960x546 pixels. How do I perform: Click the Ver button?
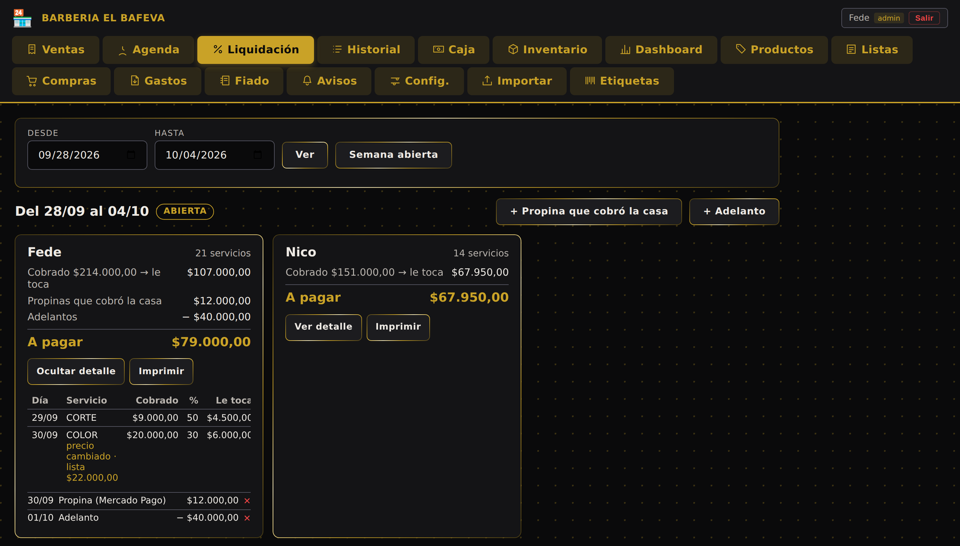tap(305, 155)
